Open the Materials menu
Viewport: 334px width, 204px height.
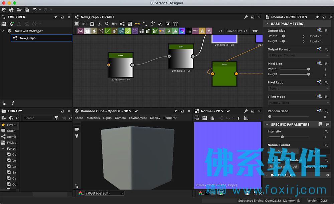coord(93,118)
